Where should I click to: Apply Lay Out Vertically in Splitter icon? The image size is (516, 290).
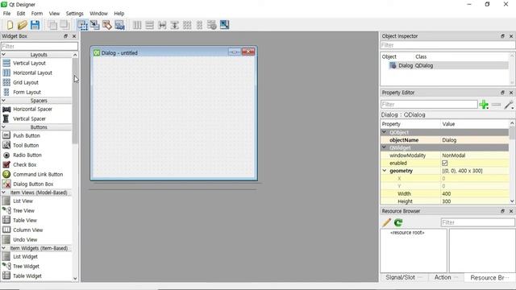[x=174, y=25]
